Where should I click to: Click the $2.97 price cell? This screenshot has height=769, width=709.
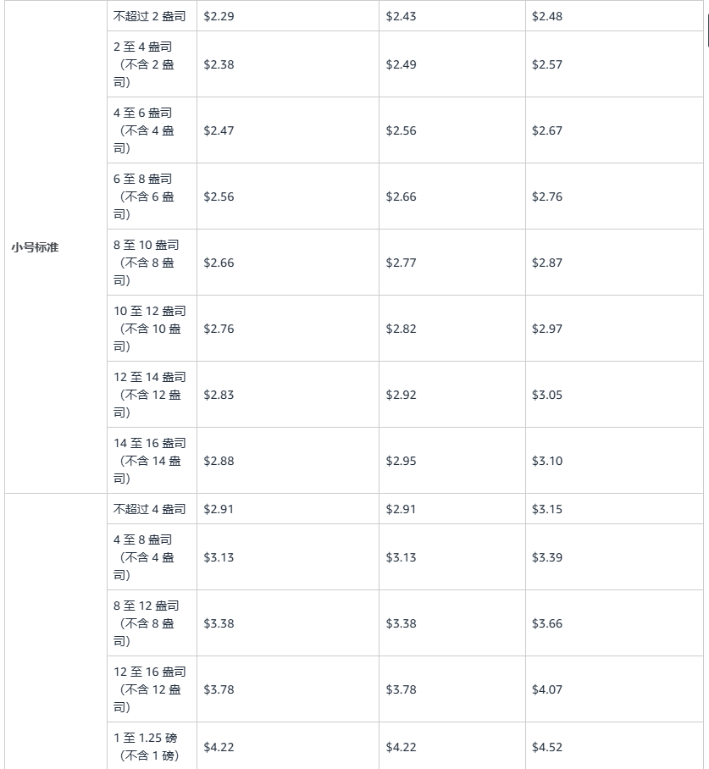546,329
